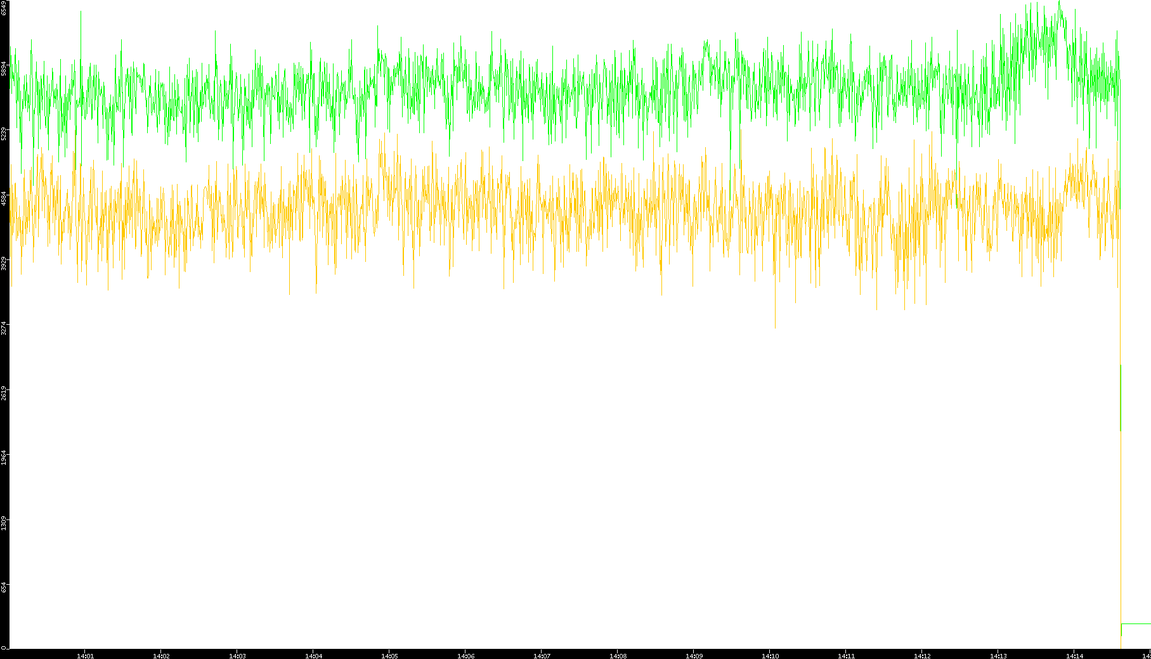
Task: Click the 1309 value on vertical axis
Action: tap(4, 523)
